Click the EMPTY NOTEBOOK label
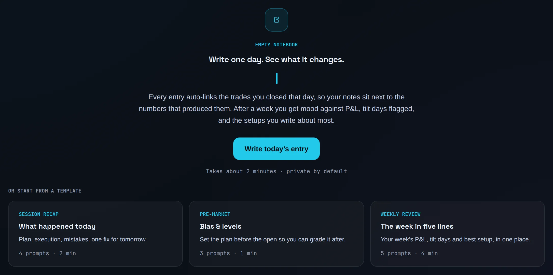 pos(276,45)
